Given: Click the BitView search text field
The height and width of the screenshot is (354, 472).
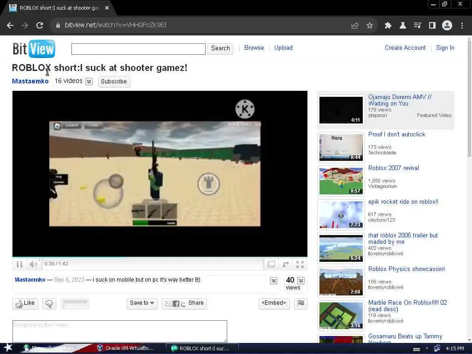Looking at the screenshot, I should point(138,49).
